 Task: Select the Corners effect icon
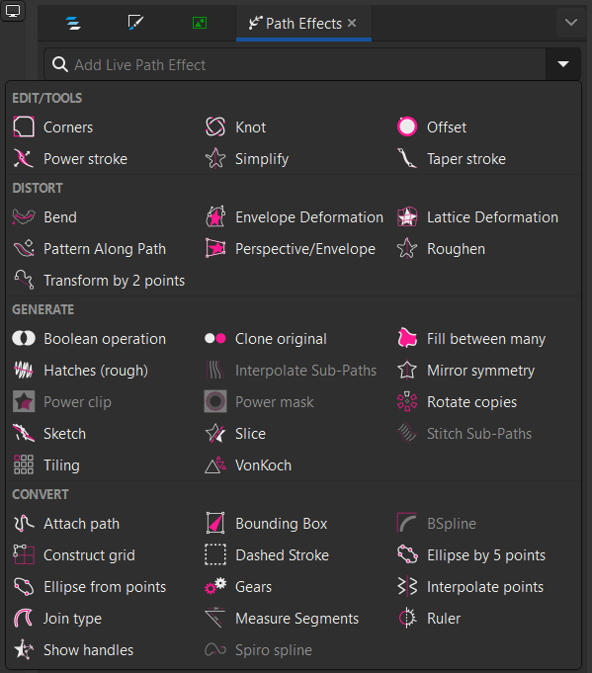[x=24, y=127]
